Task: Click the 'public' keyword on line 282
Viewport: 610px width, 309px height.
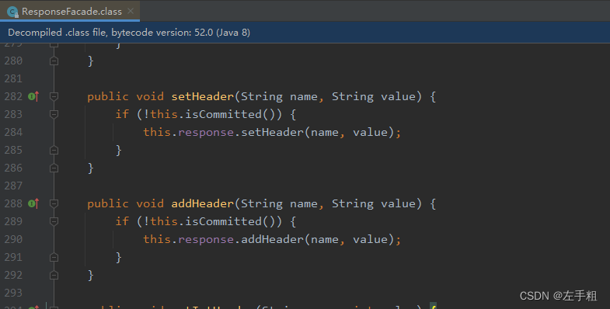Action: 108,97
